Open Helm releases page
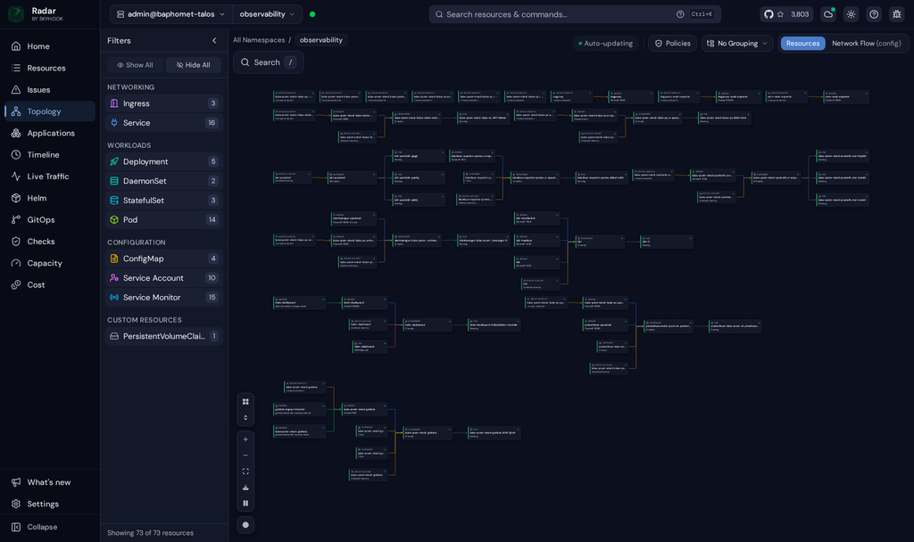 [x=50, y=198]
